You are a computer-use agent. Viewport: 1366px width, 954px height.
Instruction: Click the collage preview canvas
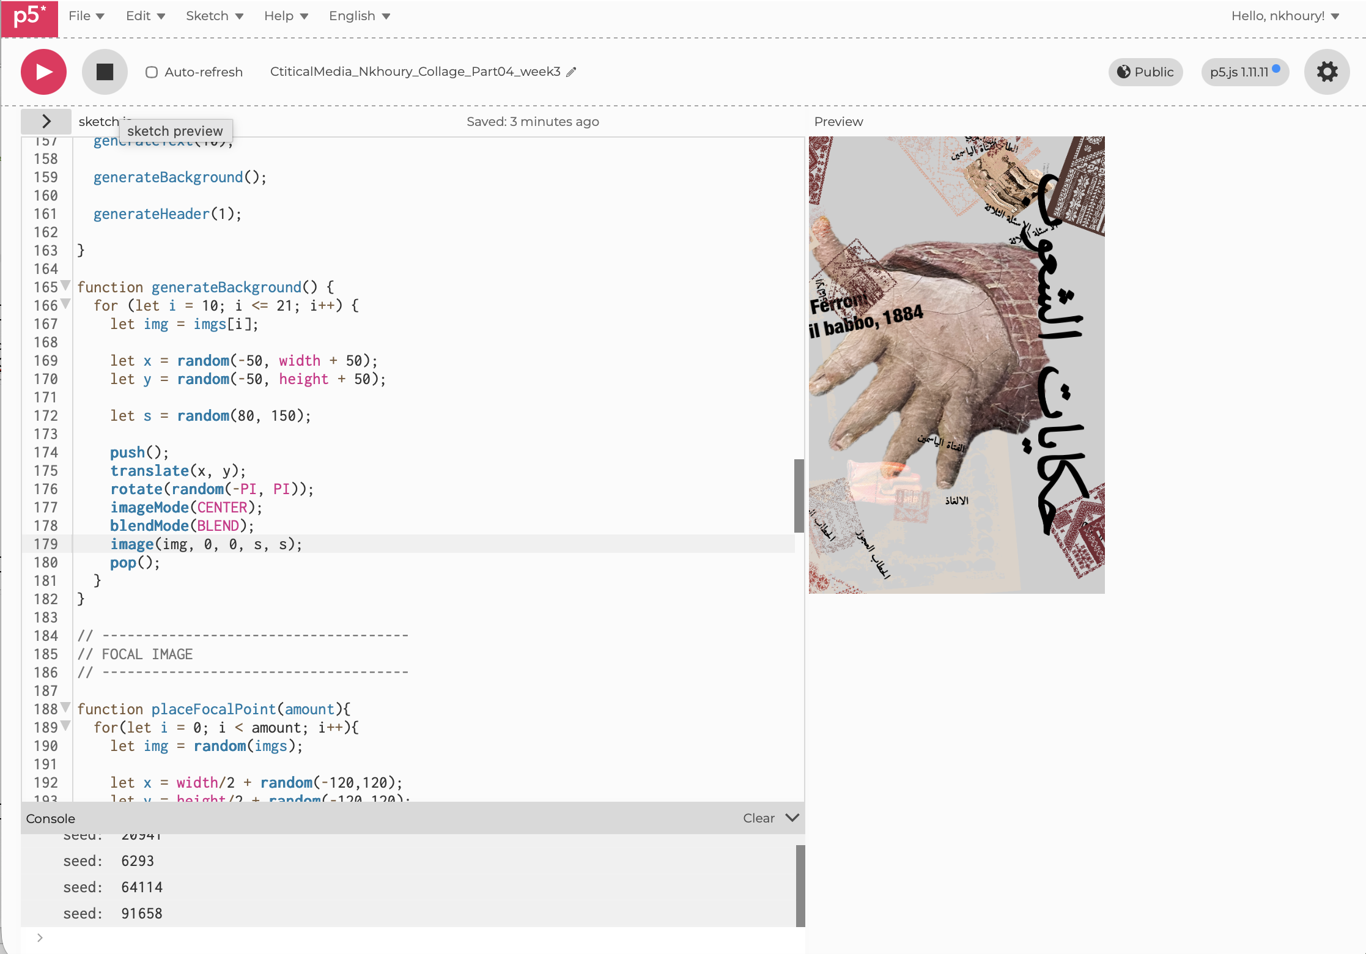(956, 364)
